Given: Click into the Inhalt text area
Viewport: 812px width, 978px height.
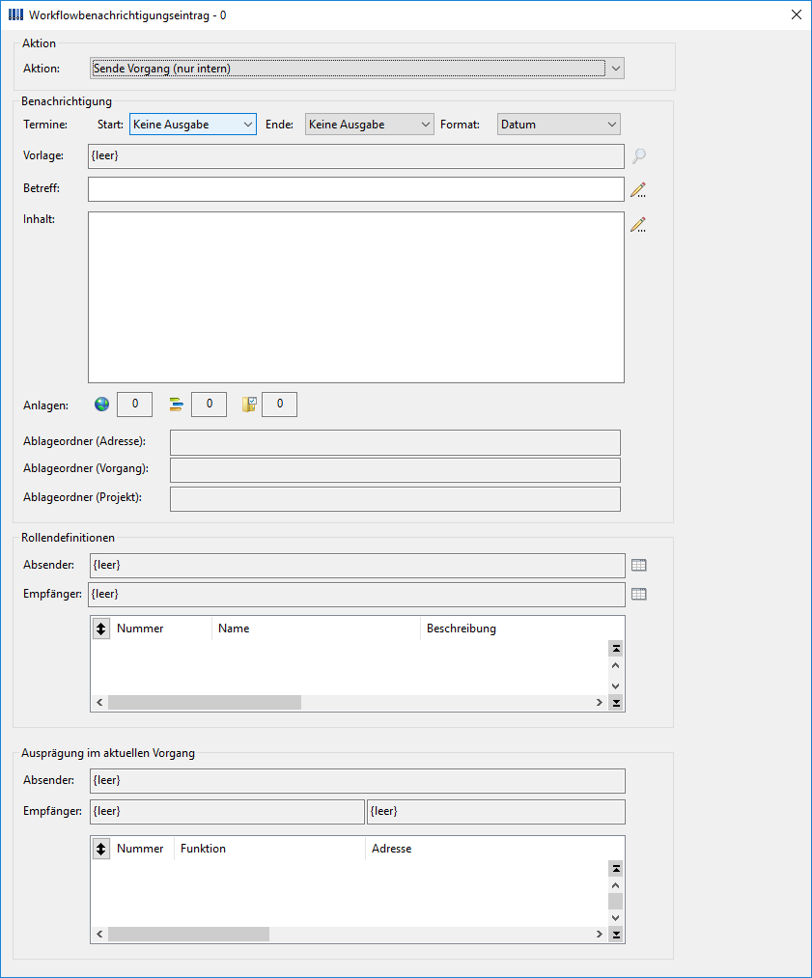Looking at the screenshot, I should 356,297.
